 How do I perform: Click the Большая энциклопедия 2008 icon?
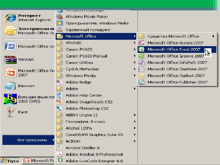click(x=10, y=99)
